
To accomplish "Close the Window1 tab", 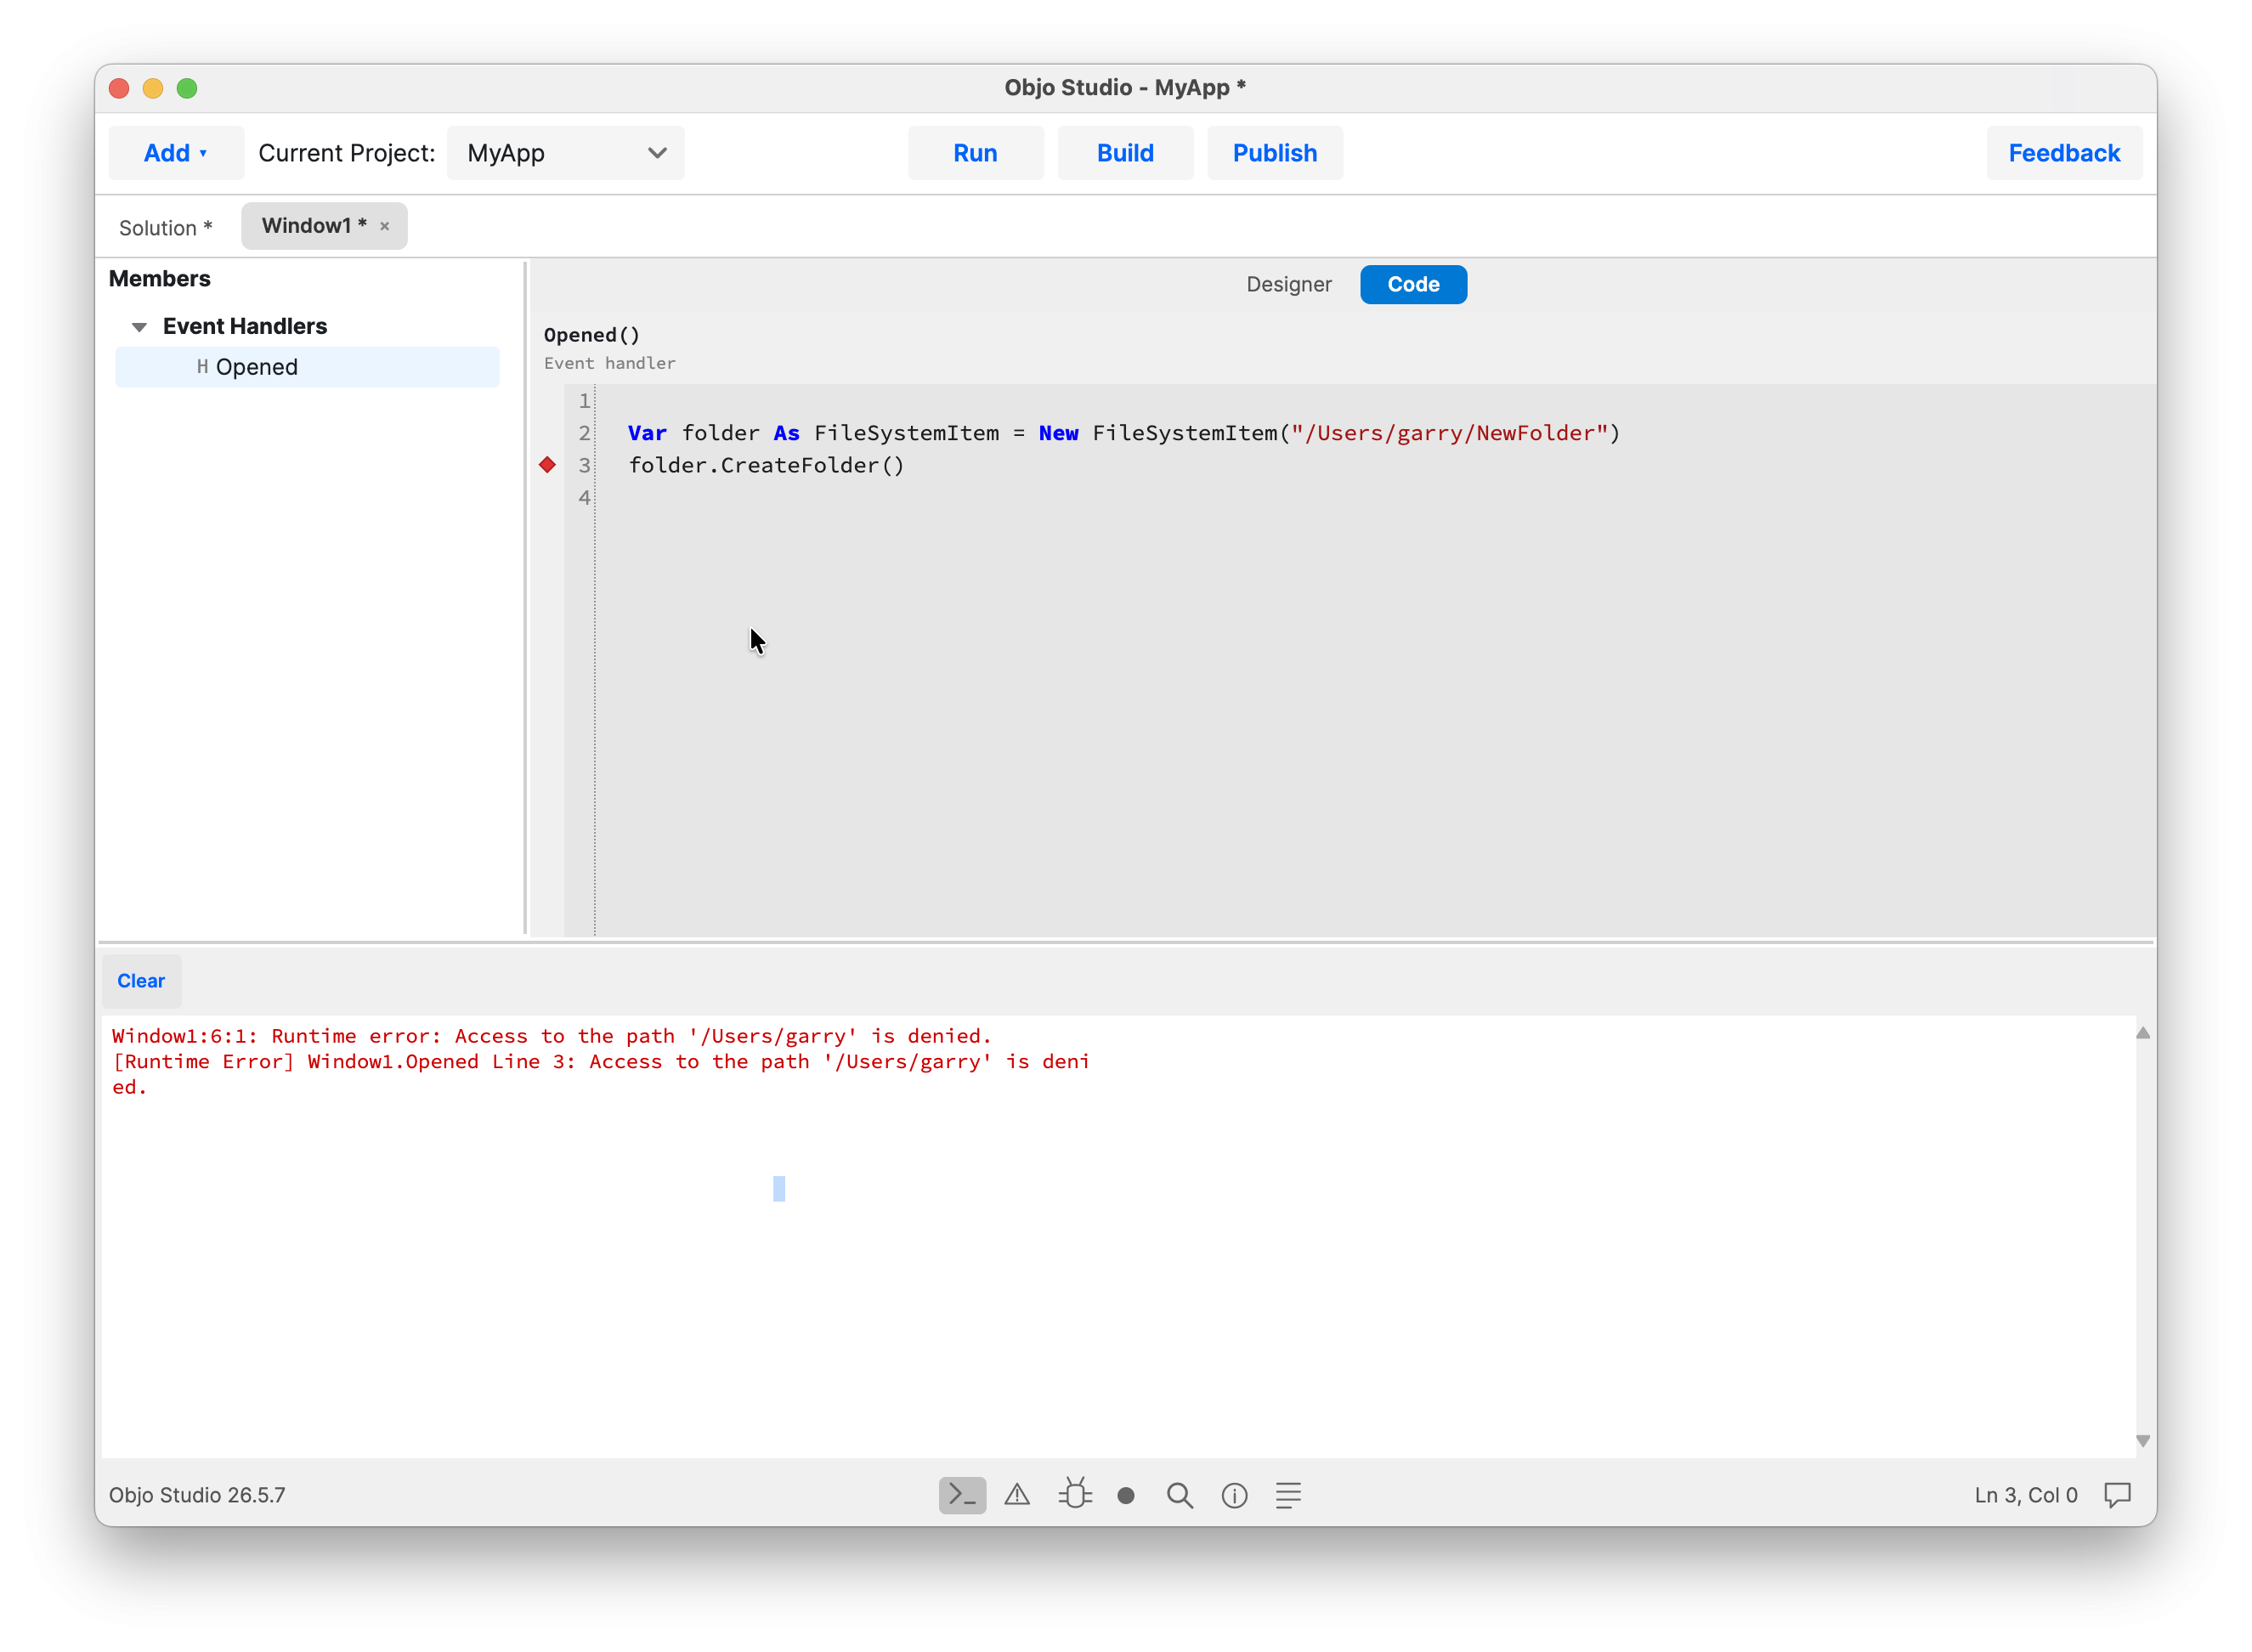I will click(x=384, y=227).
